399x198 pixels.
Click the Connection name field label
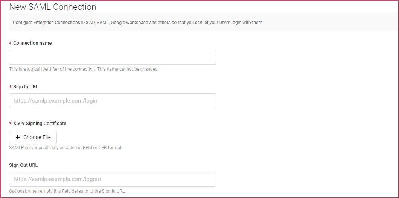(32, 43)
